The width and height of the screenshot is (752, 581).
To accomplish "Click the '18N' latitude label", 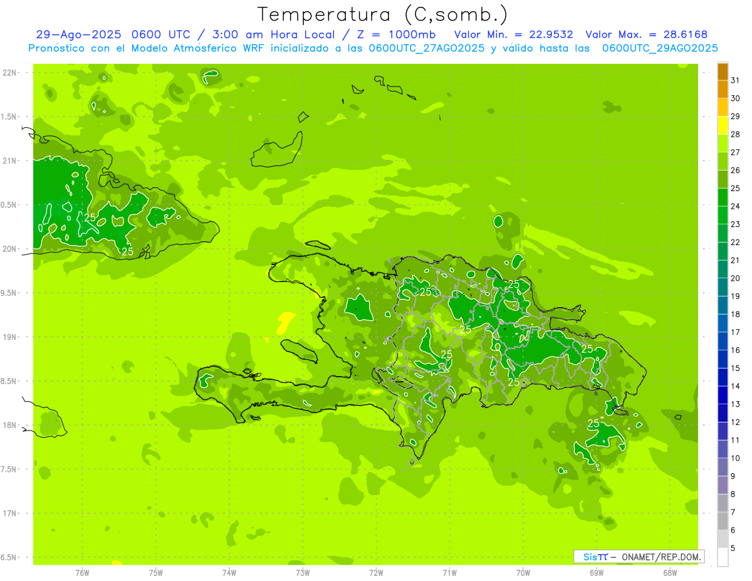I will [x=11, y=425].
